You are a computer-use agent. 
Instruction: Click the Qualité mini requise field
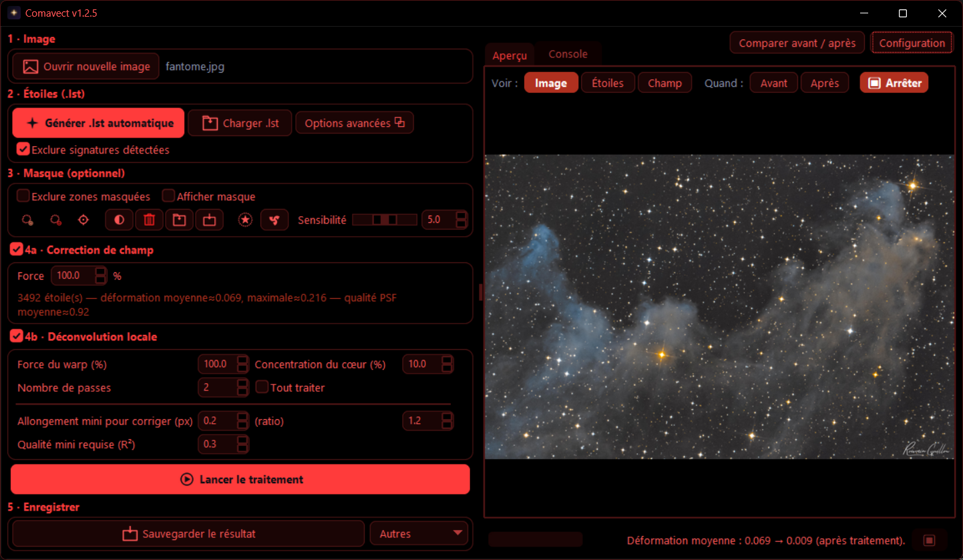[224, 444]
